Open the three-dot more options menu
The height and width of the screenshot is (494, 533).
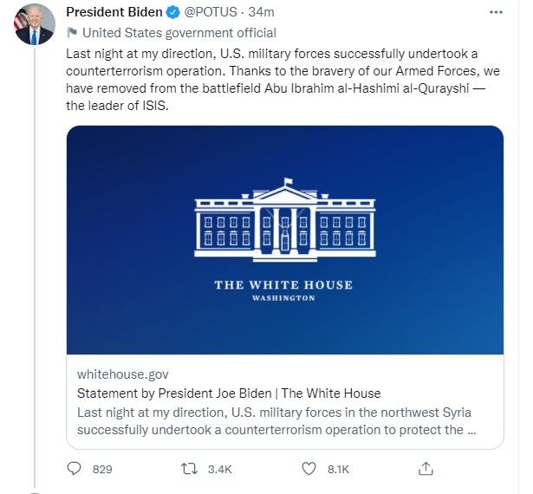(495, 14)
